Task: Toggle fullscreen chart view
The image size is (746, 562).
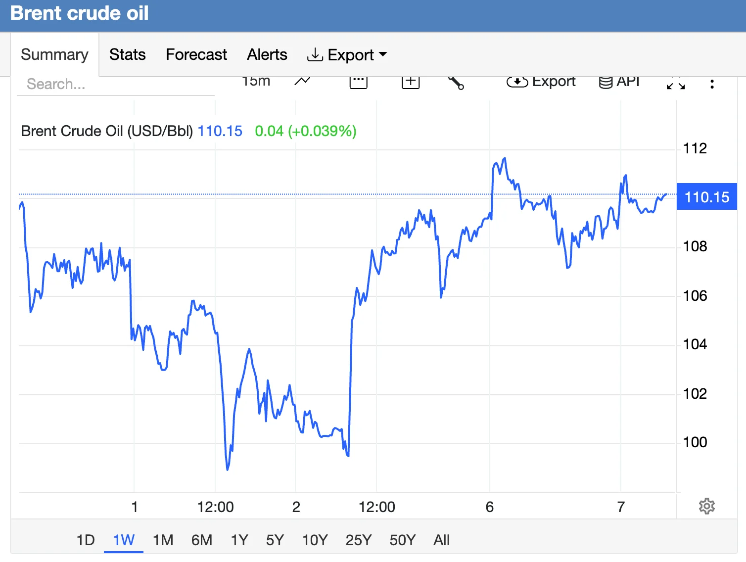Action: coord(675,84)
